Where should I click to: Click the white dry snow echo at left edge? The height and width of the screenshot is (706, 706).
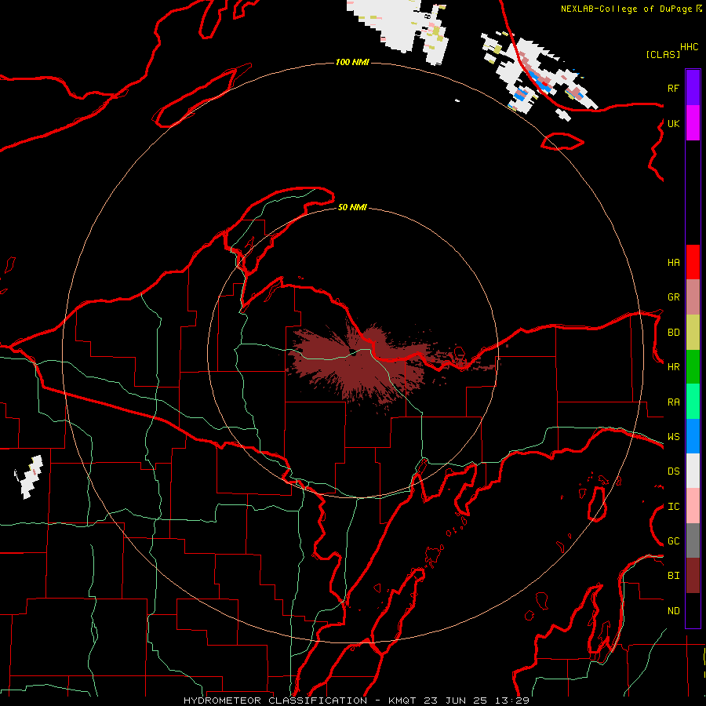pos(29,477)
